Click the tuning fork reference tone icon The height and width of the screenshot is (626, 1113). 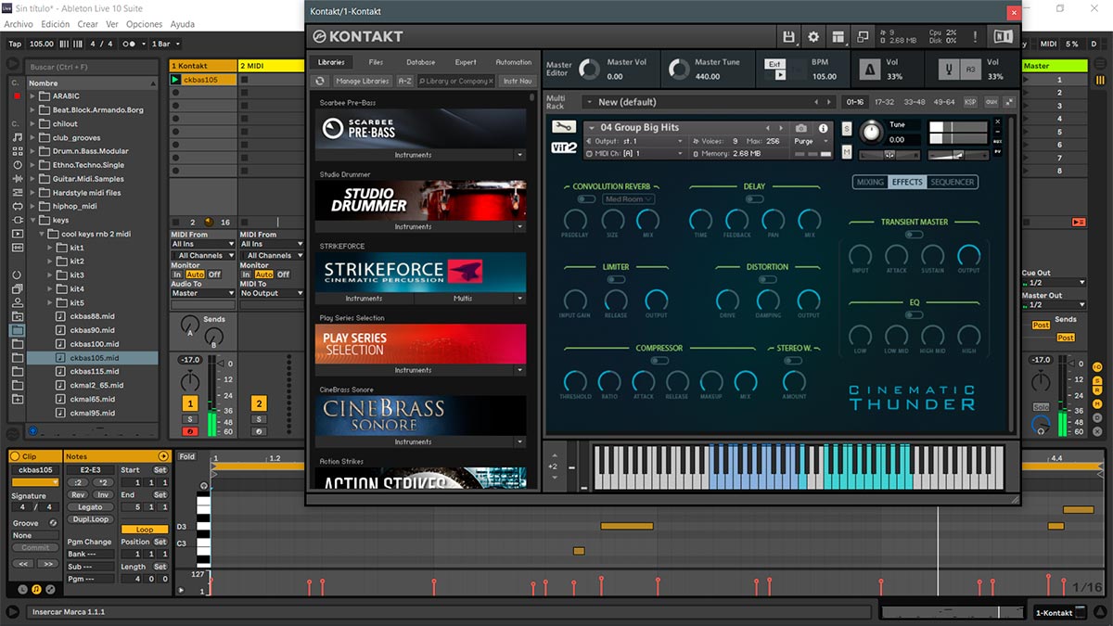coord(948,70)
